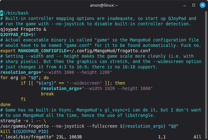Click the comment line ending 'Fuck no.'

[x=101, y=45]
